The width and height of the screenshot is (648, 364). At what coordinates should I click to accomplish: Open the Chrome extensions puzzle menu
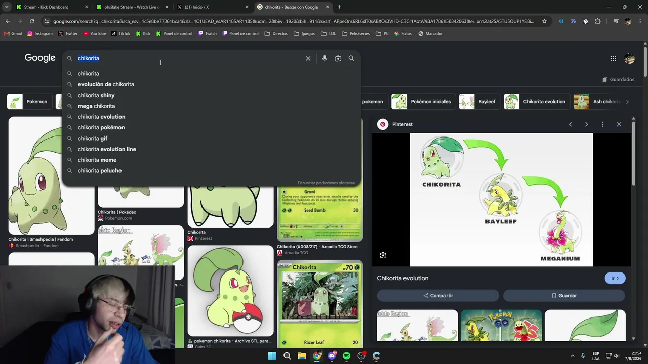pyautogui.click(x=598, y=21)
